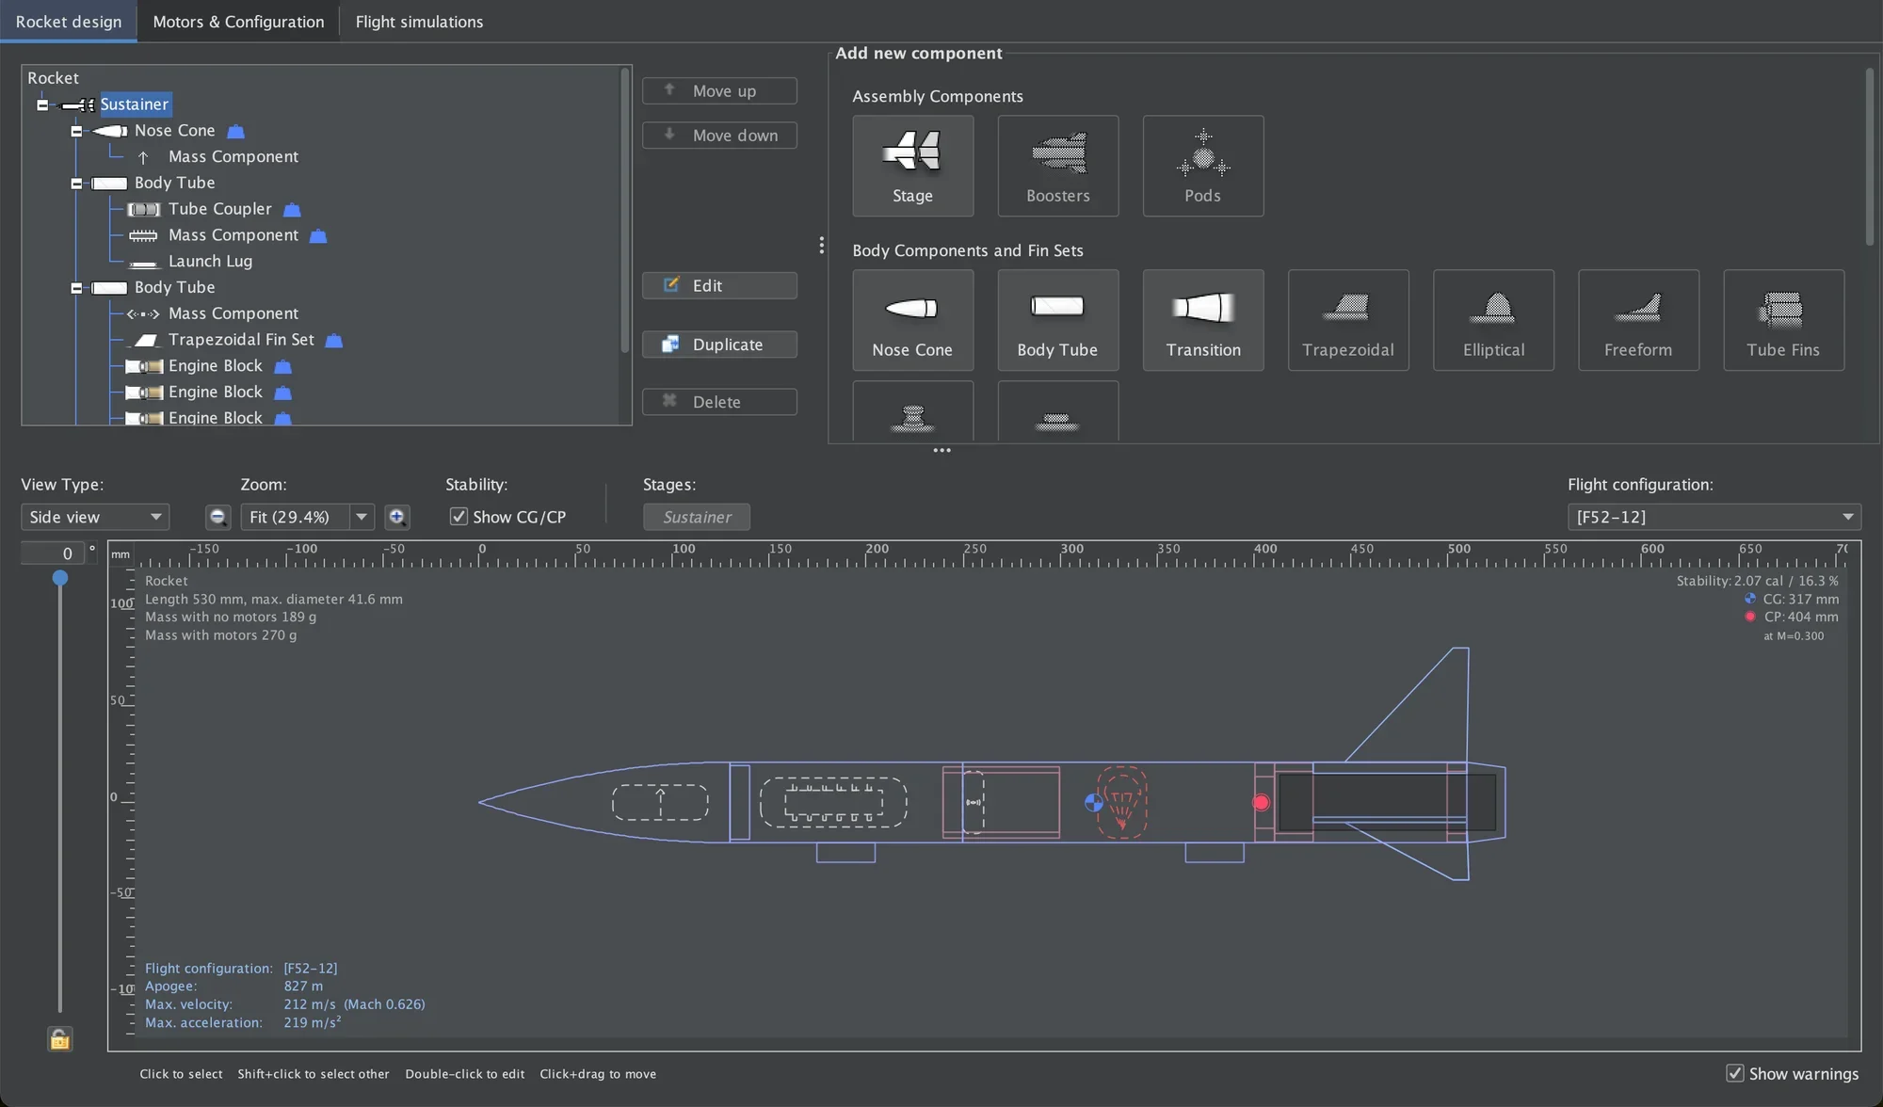This screenshot has height=1107, width=1883.
Task: Add a new Stage component
Action: point(912,166)
